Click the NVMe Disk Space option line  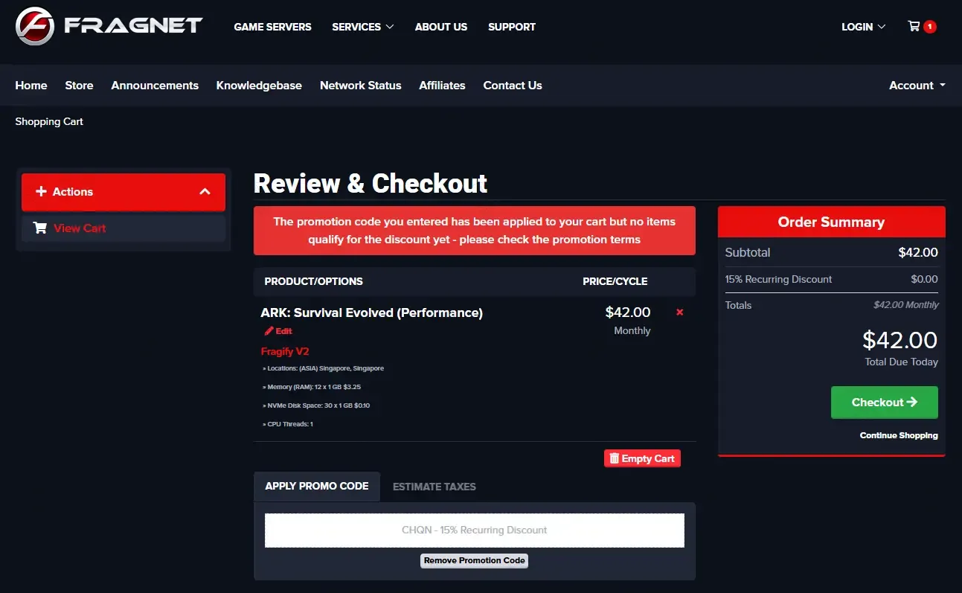click(x=316, y=406)
